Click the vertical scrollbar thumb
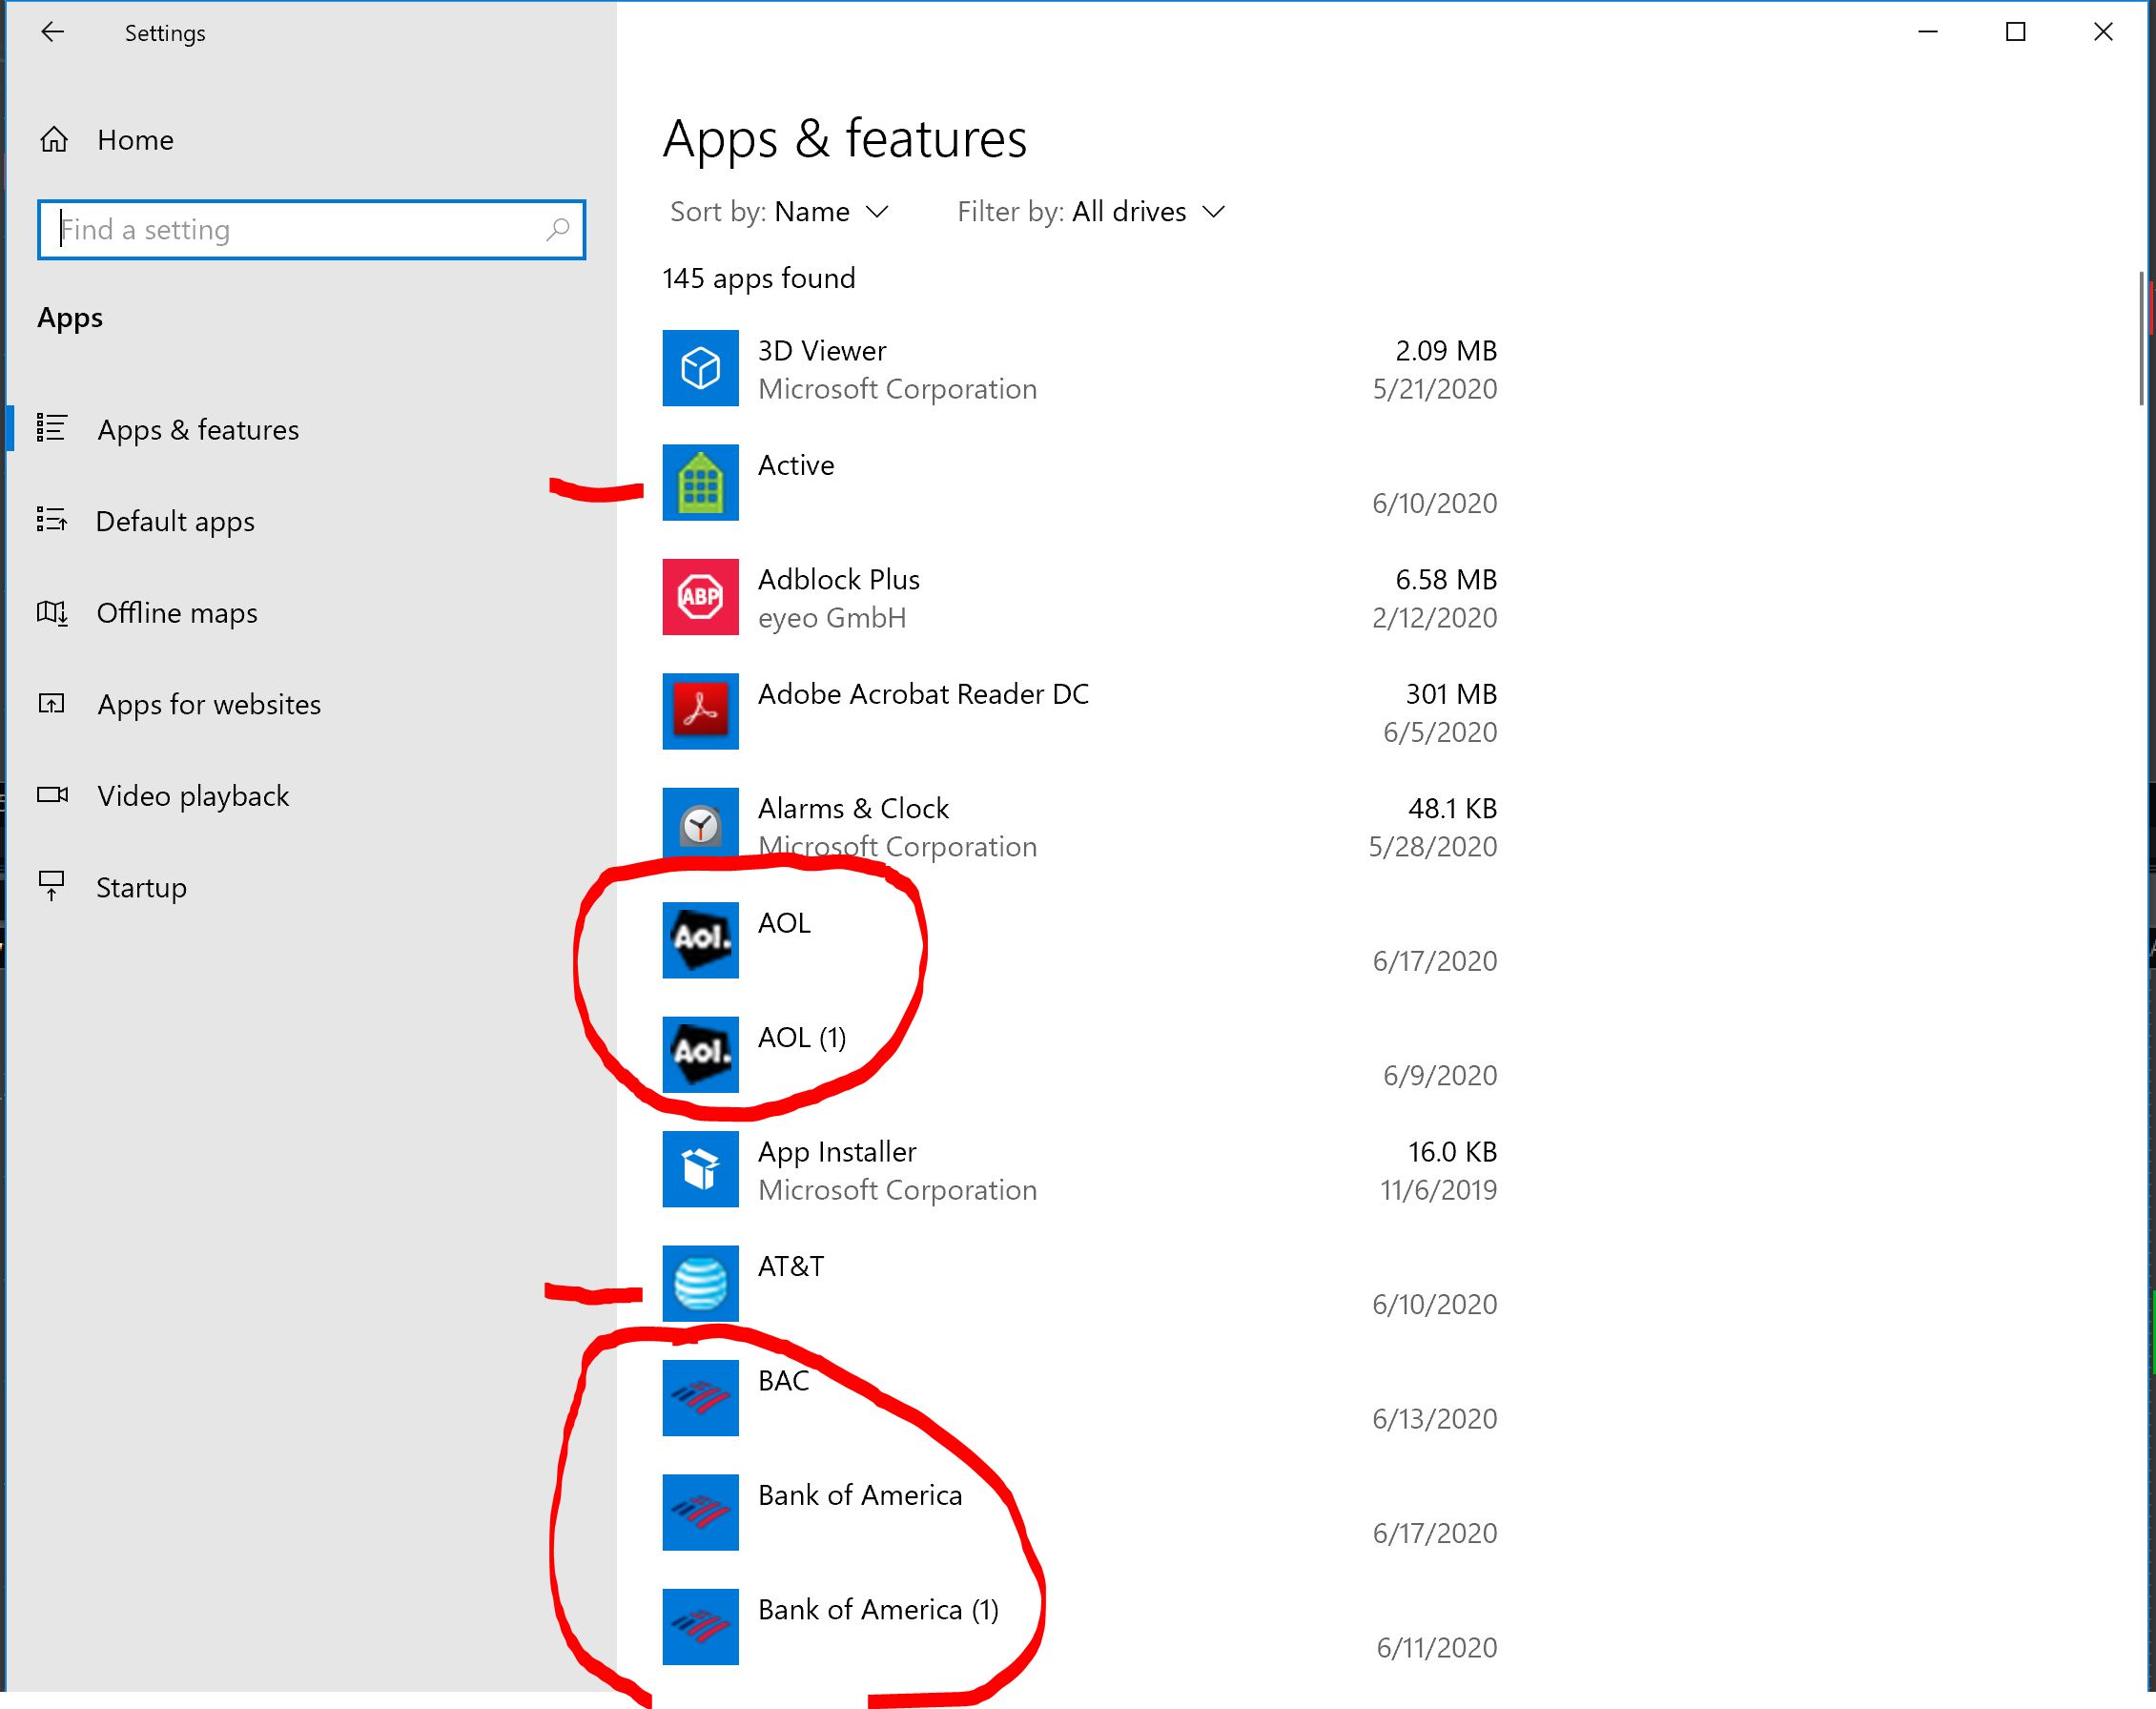The height and width of the screenshot is (1709, 2156). 2141,338
